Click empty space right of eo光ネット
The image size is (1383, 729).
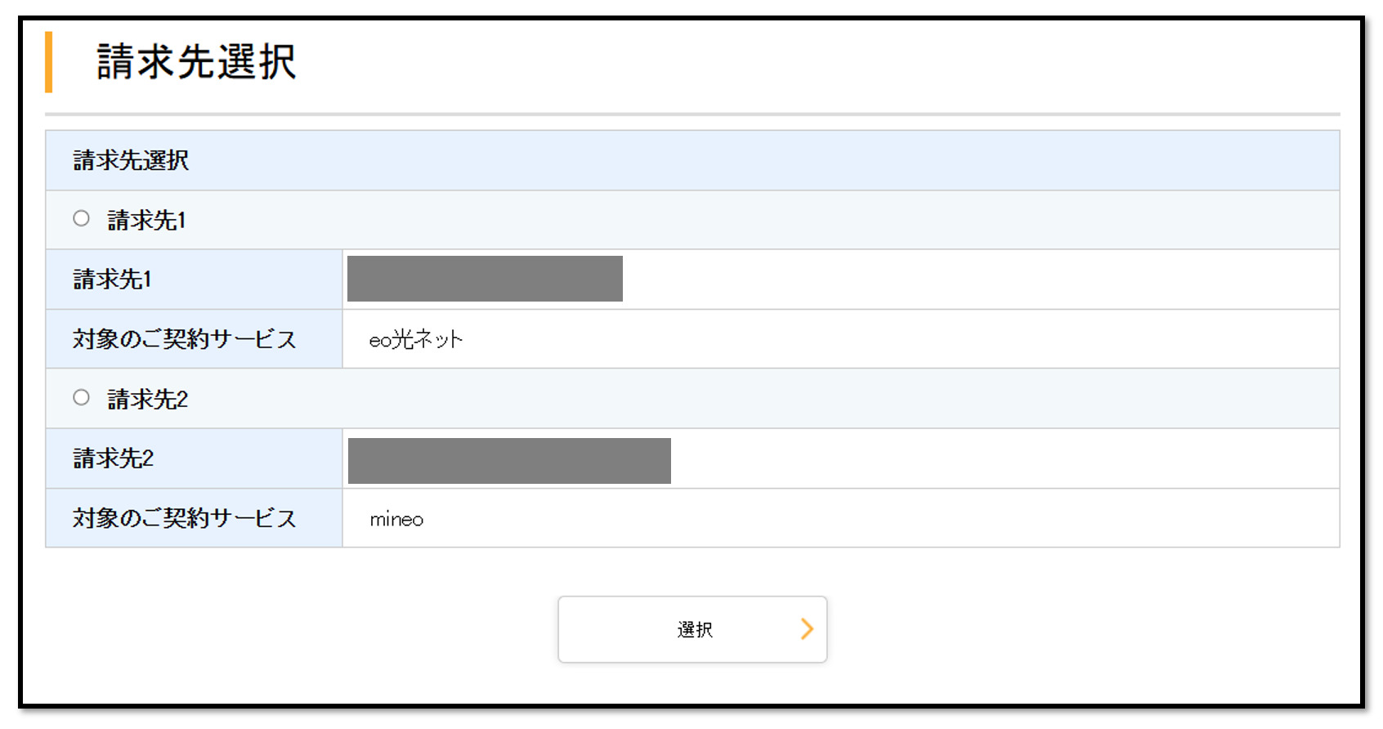[x=899, y=339]
